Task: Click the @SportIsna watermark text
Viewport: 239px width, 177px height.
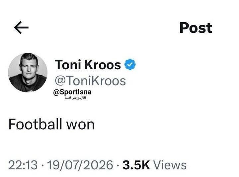Action: click(x=72, y=92)
